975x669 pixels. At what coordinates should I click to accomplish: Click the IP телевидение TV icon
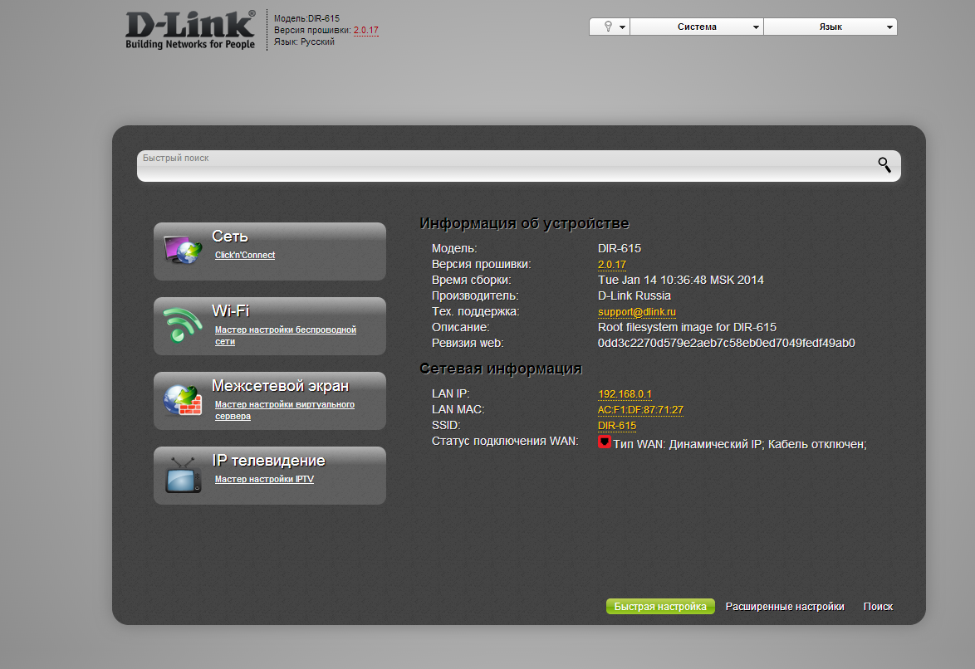tap(183, 475)
